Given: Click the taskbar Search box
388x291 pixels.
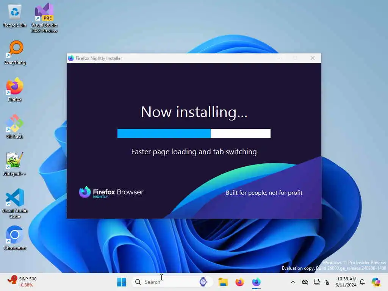Looking at the screenshot, I should 172,282.
